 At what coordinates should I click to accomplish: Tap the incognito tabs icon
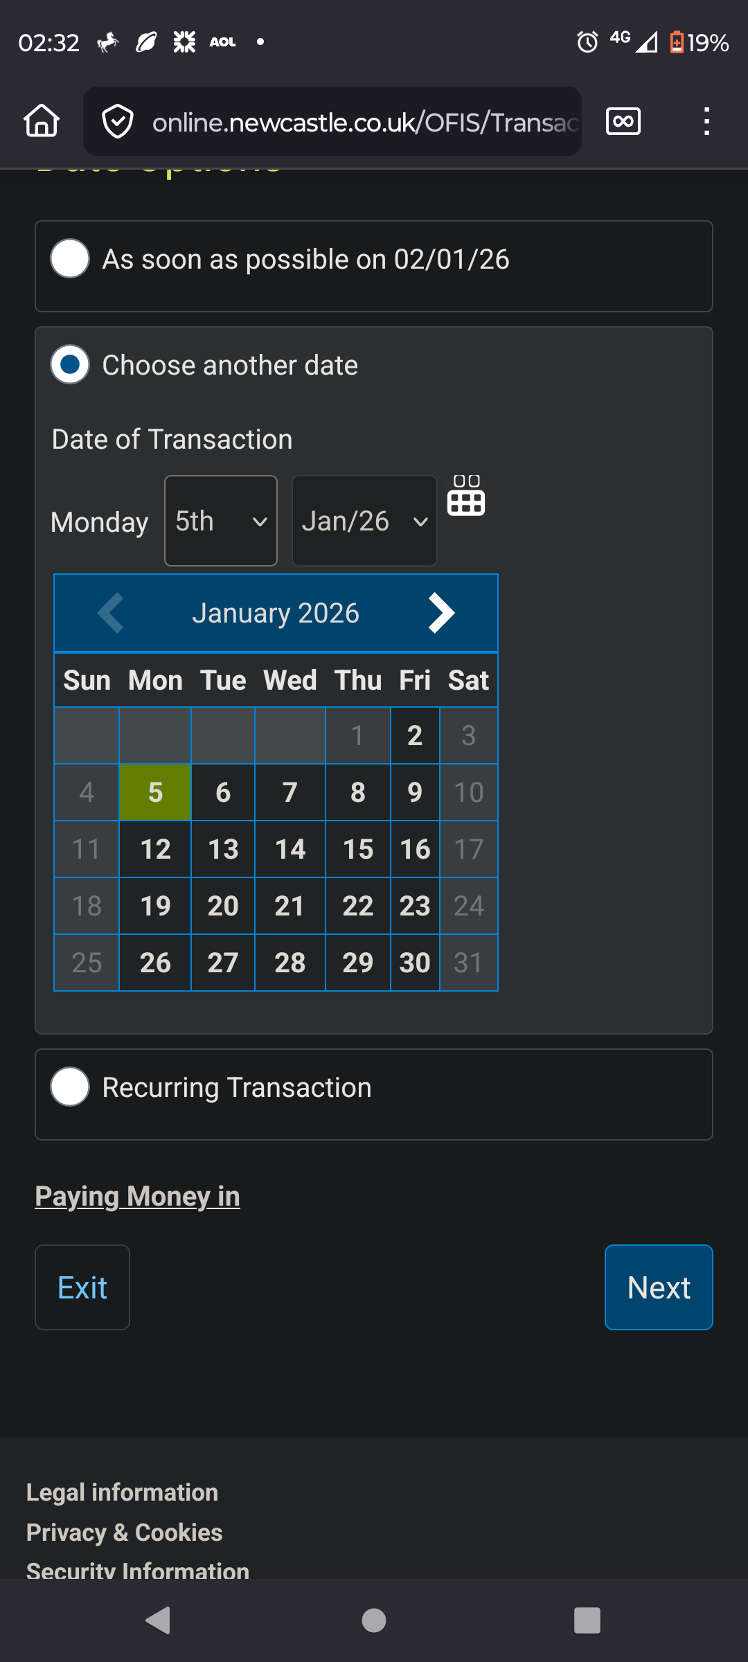[623, 121]
